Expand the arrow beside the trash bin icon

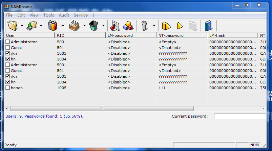click(x=104, y=26)
